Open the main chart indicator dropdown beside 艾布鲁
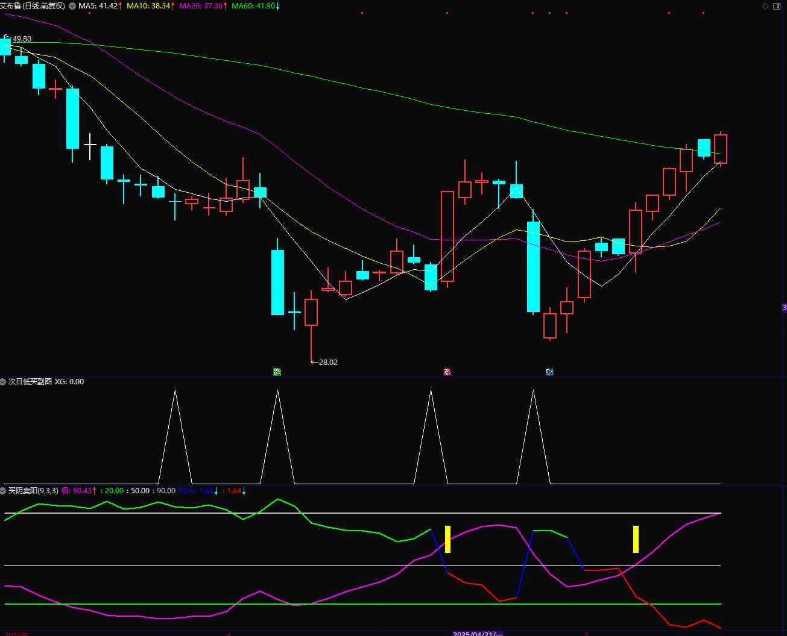Screen dimensions: 787x636 coord(73,6)
